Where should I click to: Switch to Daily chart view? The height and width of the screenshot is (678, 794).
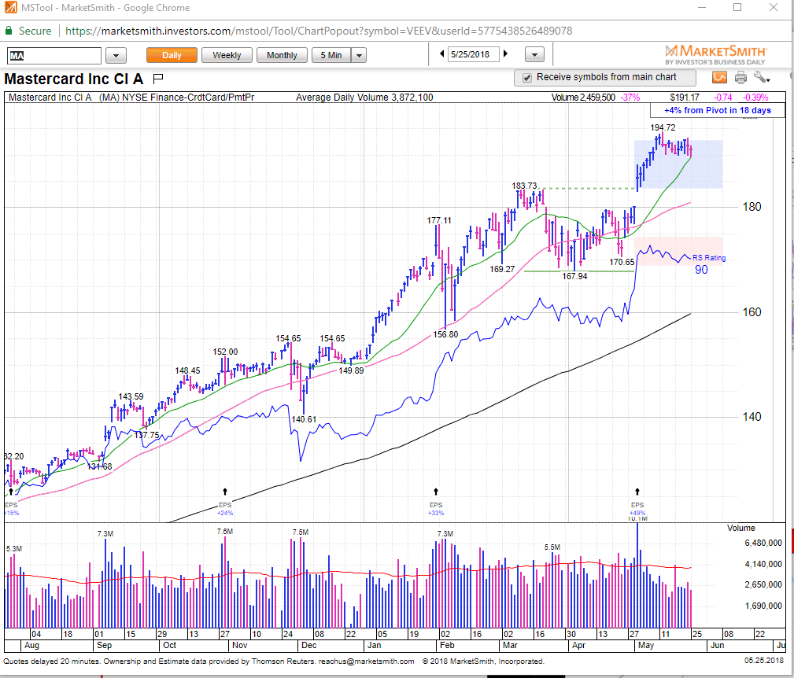coord(172,55)
